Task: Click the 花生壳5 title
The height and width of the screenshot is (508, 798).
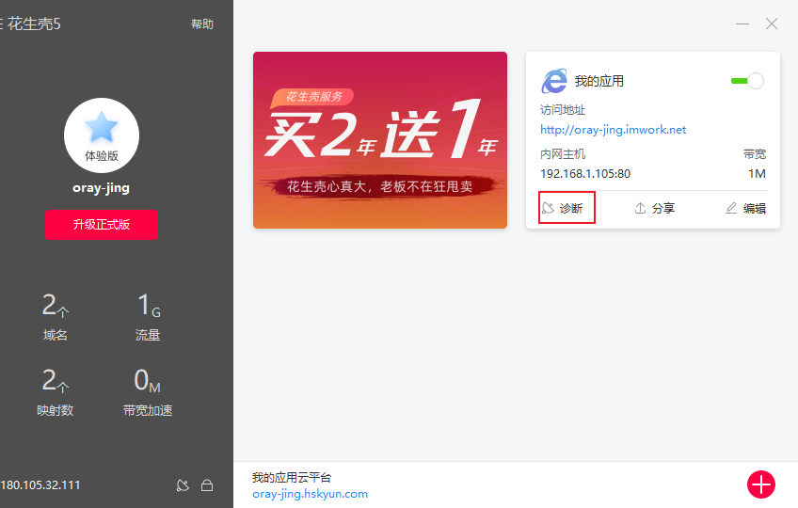Action: [x=34, y=24]
